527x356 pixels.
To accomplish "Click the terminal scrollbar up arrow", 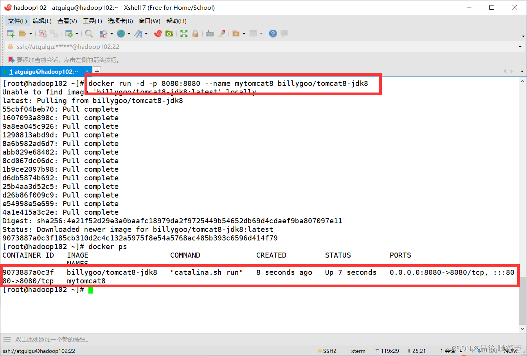I will click(523, 82).
